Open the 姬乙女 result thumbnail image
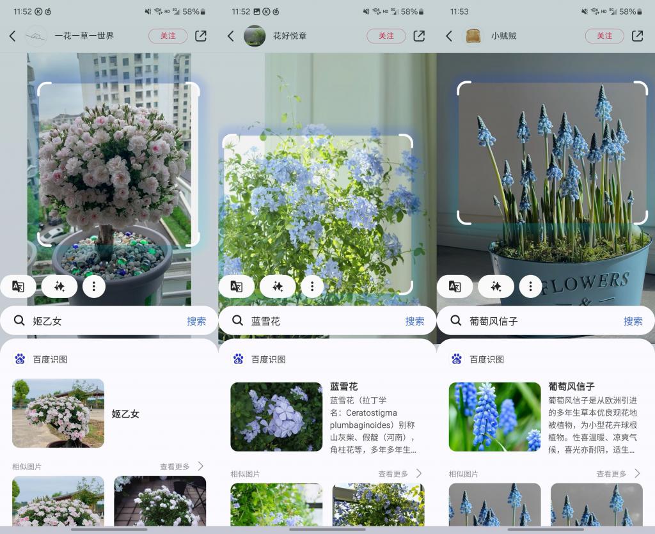The width and height of the screenshot is (655, 534). click(x=58, y=413)
